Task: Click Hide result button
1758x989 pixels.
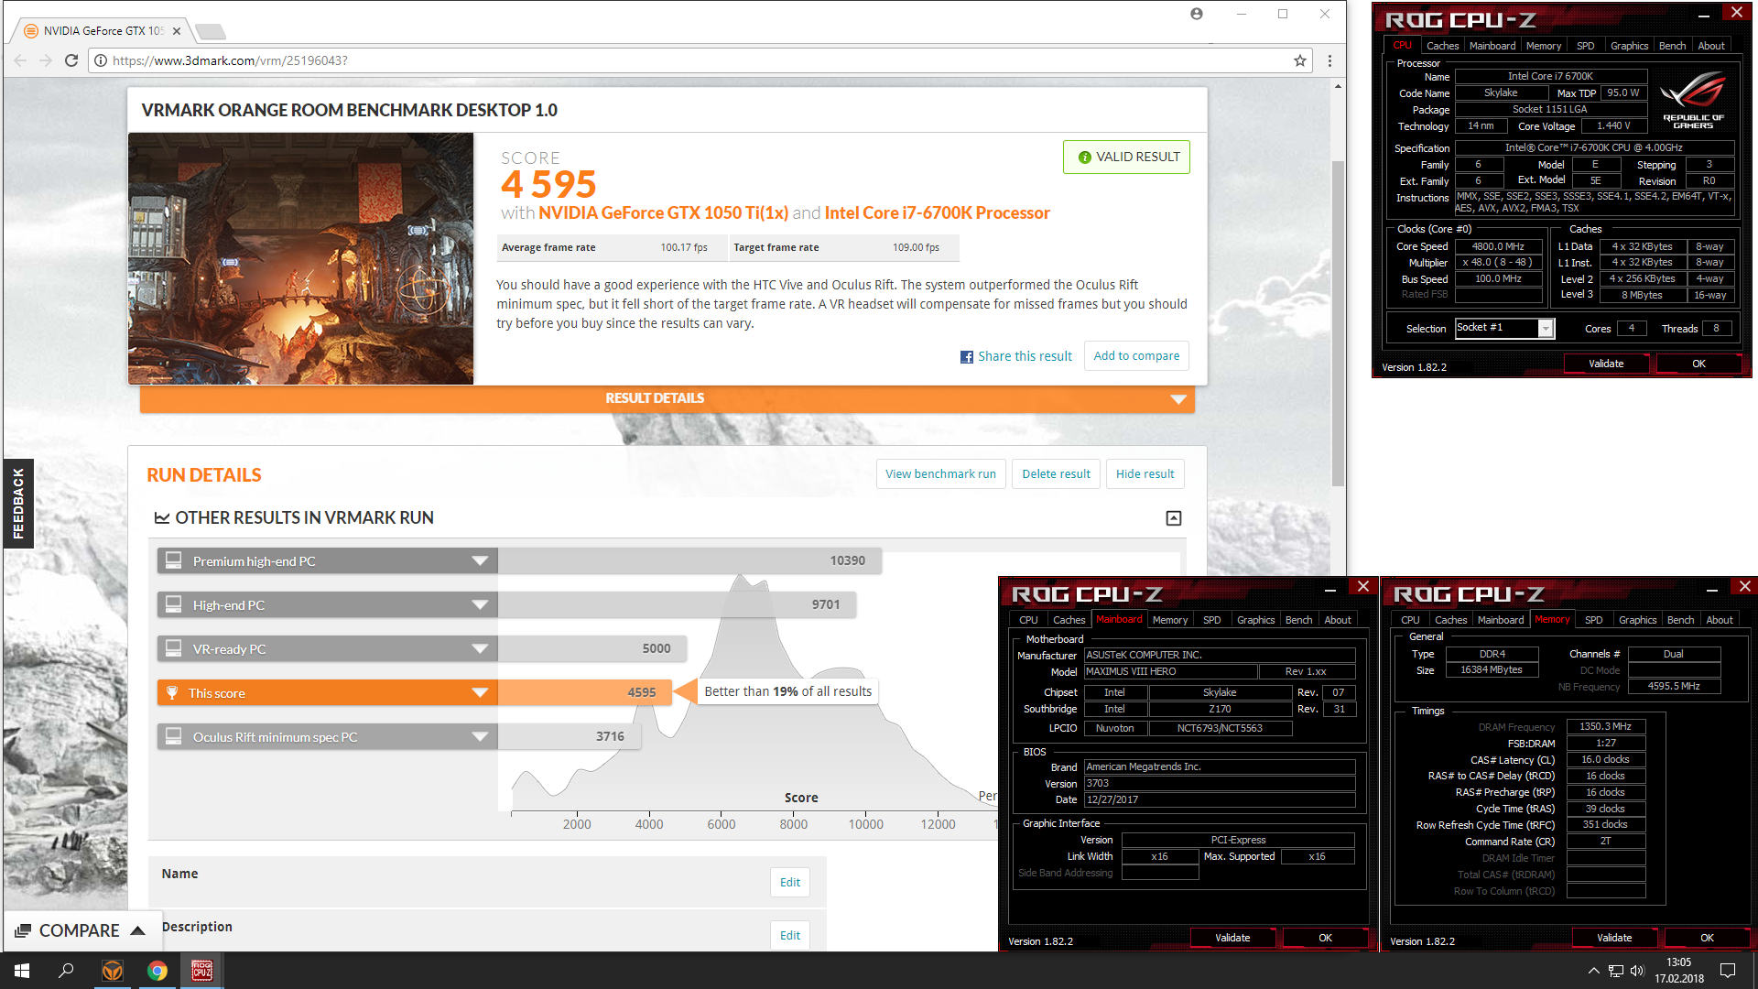Action: point(1145,473)
